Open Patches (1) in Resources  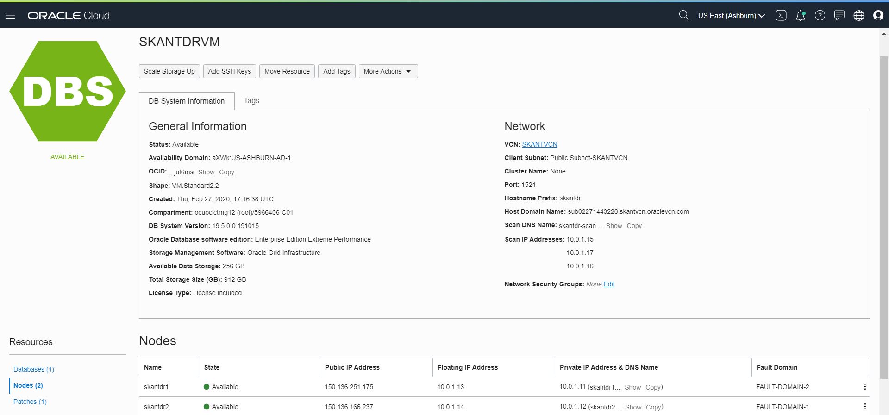point(30,402)
